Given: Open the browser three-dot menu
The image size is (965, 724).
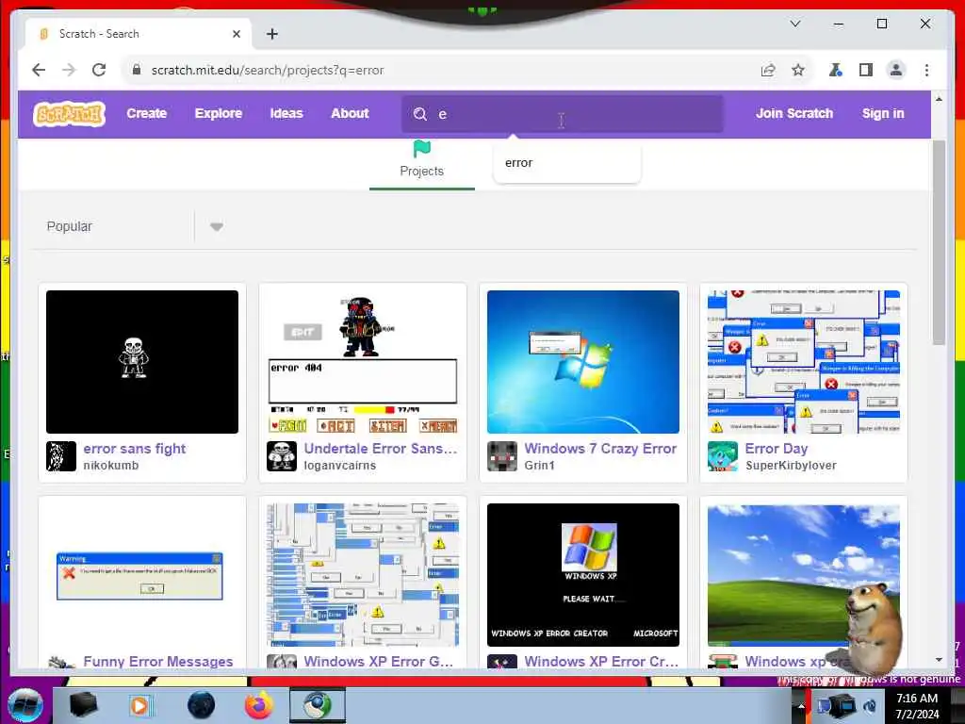Looking at the screenshot, I should point(927,70).
